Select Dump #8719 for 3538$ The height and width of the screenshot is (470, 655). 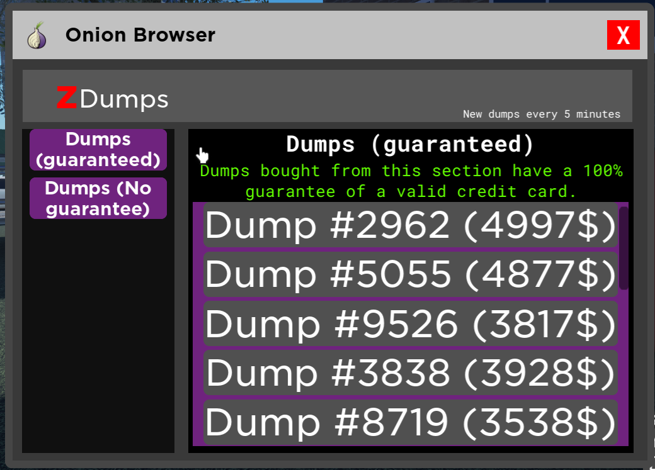[409, 422]
